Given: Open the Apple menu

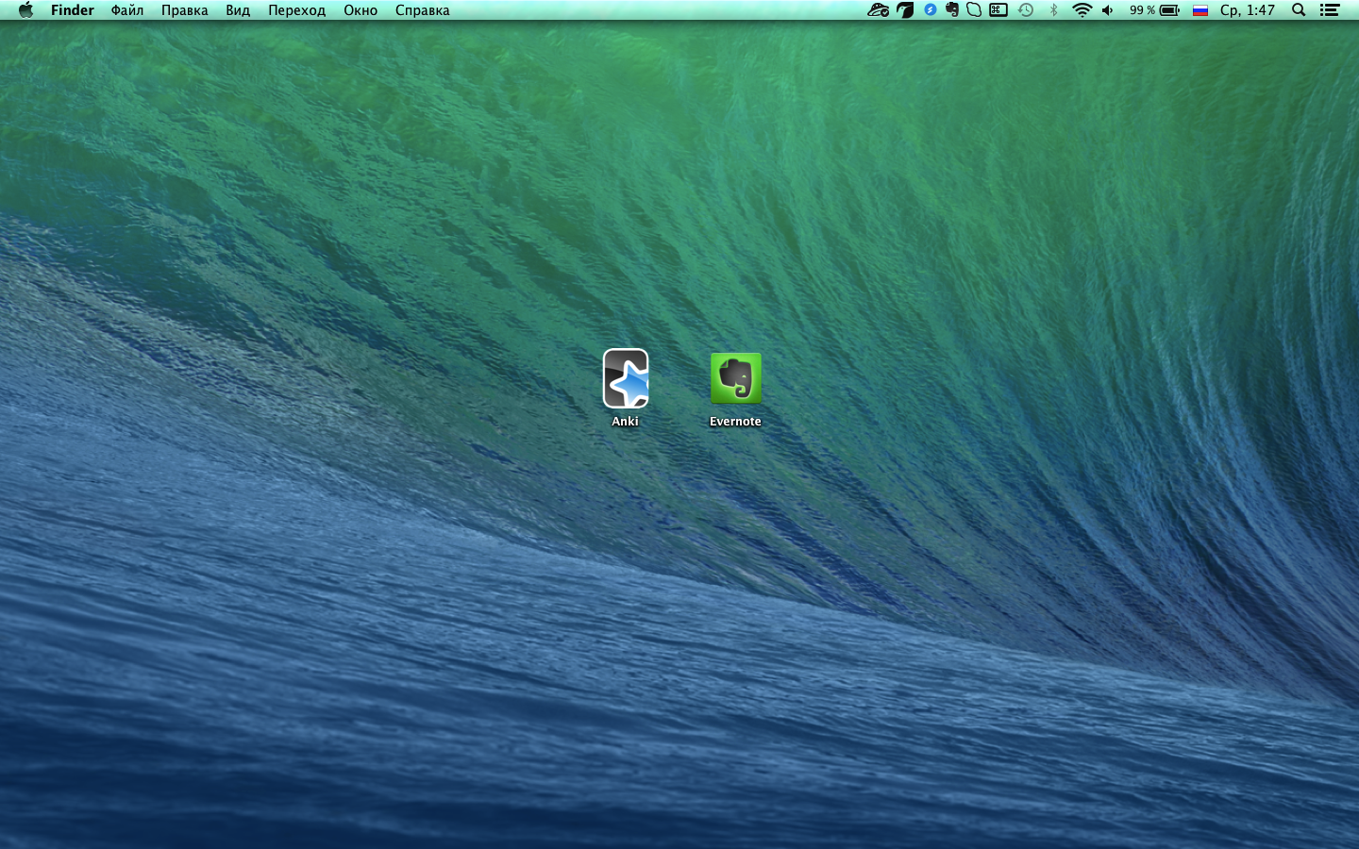Looking at the screenshot, I should (x=25, y=10).
